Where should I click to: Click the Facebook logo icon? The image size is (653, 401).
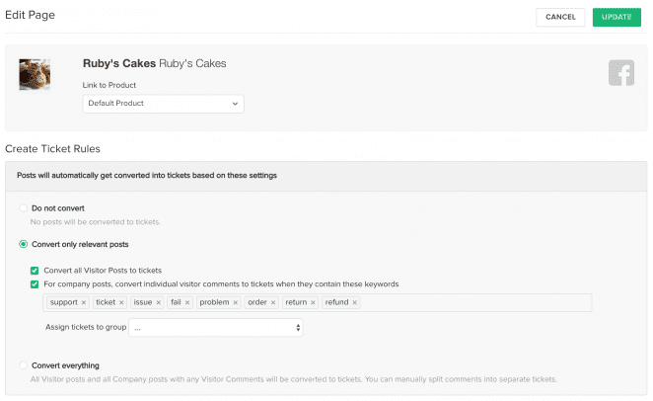point(620,73)
